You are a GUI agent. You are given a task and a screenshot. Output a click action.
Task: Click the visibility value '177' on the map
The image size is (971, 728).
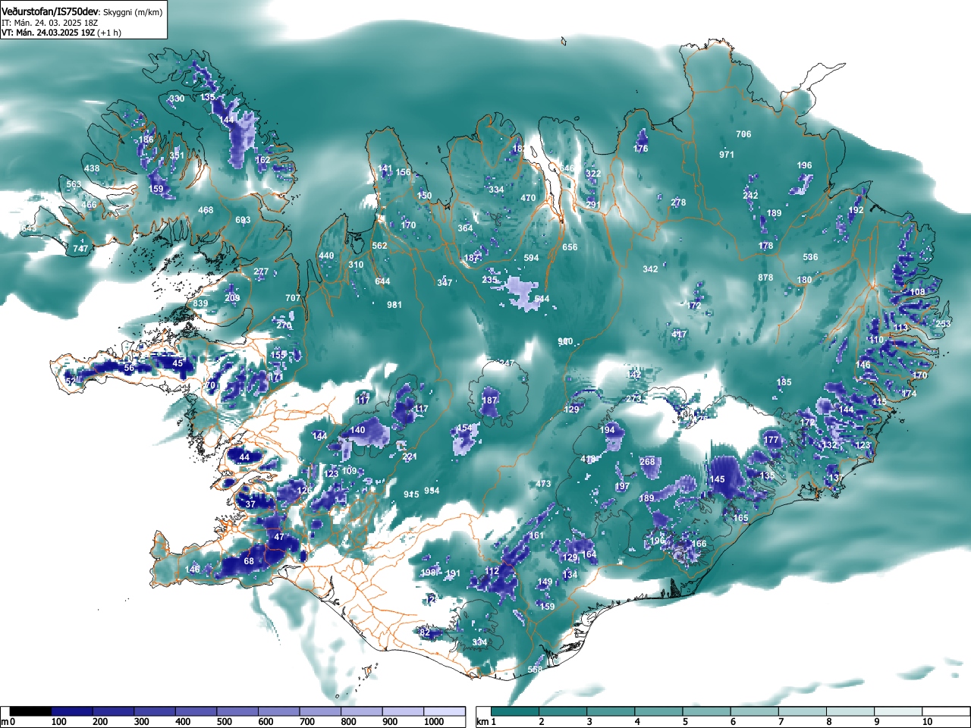771,440
